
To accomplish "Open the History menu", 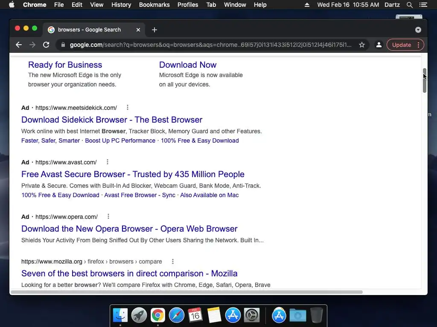I will (x=121, y=5).
